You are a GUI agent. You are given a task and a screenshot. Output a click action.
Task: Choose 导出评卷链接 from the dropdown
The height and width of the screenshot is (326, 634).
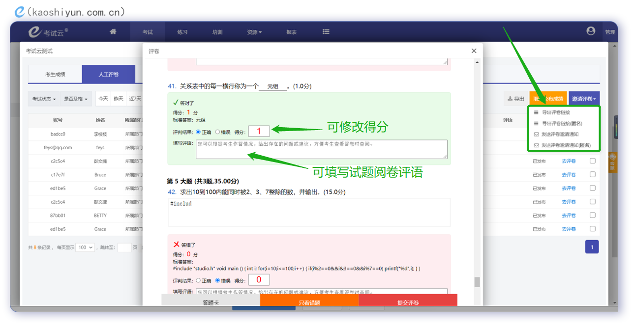555,113
